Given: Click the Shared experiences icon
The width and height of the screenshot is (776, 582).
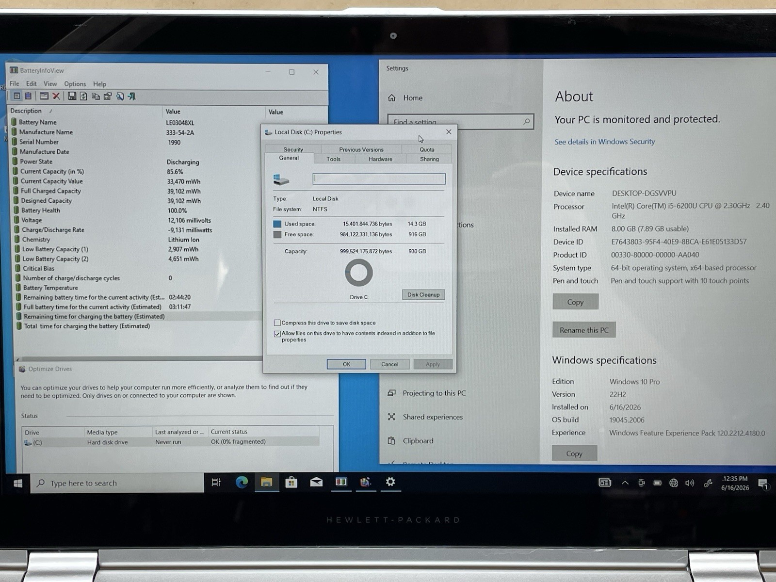Looking at the screenshot, I should (391, 417).
